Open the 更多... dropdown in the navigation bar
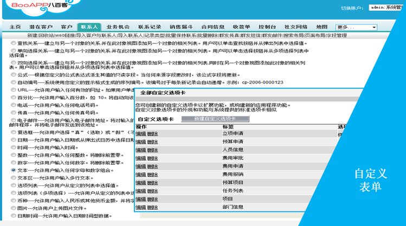The height and width of the screenshot is (226, 406). click(x=356, y=27)
